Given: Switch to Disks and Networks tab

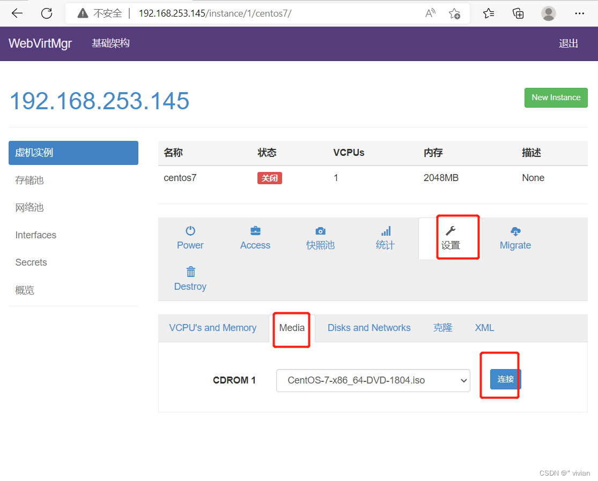Looking at the screenshot, I should pyautogui.click(x=369, y=328).
